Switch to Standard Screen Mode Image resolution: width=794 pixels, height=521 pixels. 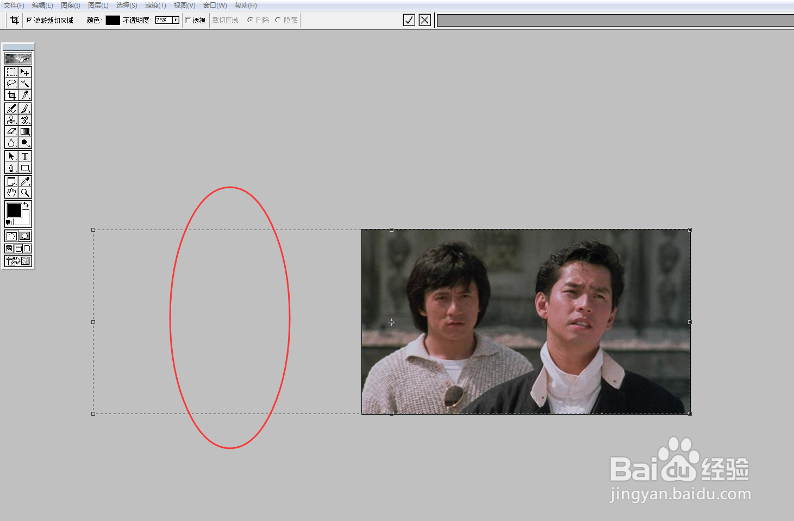(x=9, y=249)
